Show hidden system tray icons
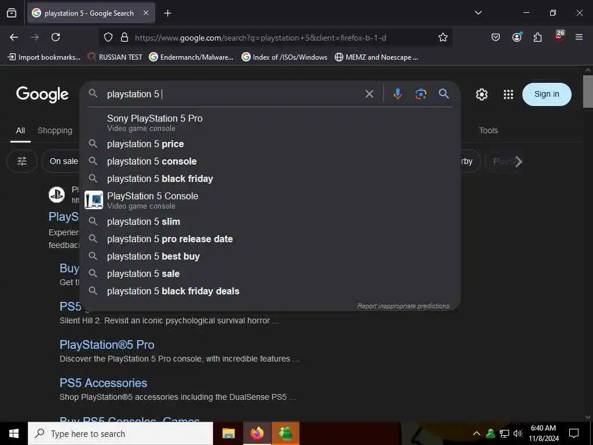 (x=477, y=433)
